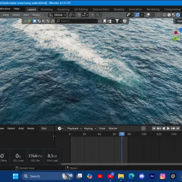Click the shield checkmark icon
The width and height of the screenshot is (182, 182).
(125, 21)
